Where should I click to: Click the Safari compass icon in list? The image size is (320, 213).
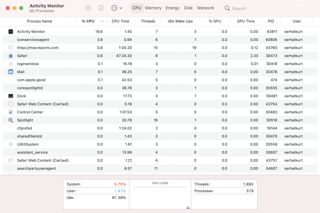(11, 56)
